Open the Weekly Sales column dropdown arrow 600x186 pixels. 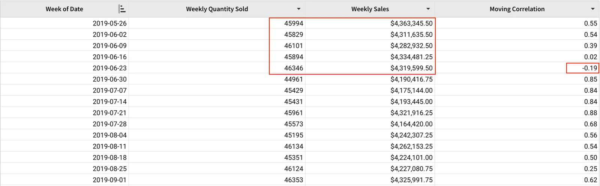pos(428,9)
